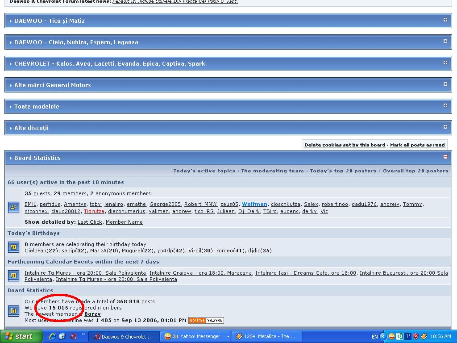Open Intalnire Bucuresti calendar event
This screenshot has width=457, height=343.
[403, 273]
